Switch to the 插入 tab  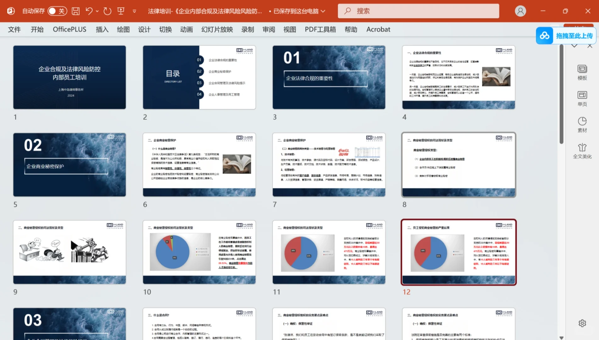102,29
